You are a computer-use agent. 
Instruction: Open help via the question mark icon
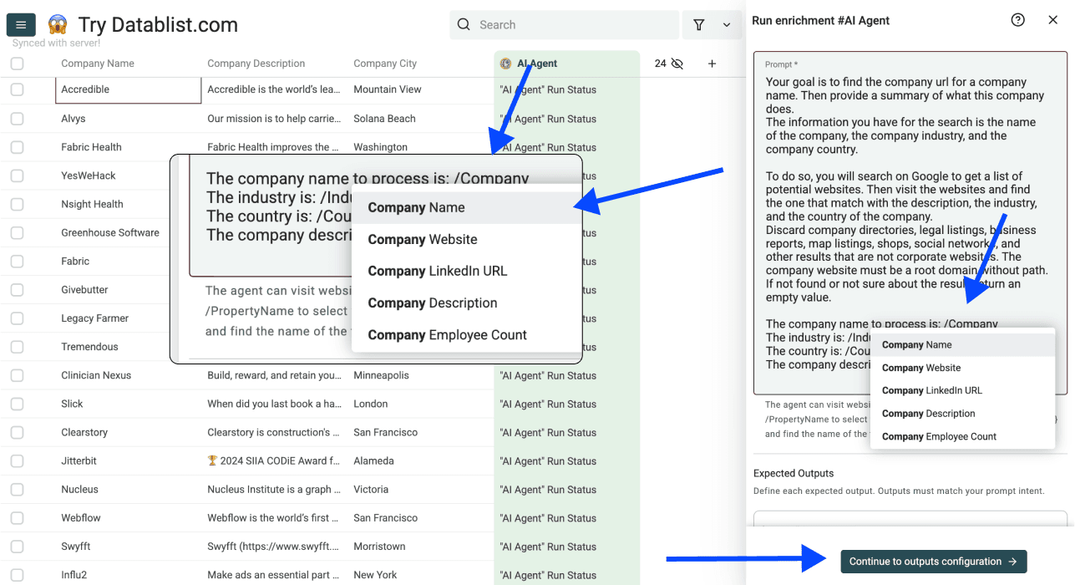[x=1017, y=19]
